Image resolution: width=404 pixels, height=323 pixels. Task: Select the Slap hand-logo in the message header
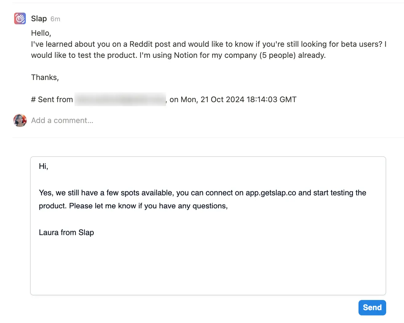[x=20, y=18]
